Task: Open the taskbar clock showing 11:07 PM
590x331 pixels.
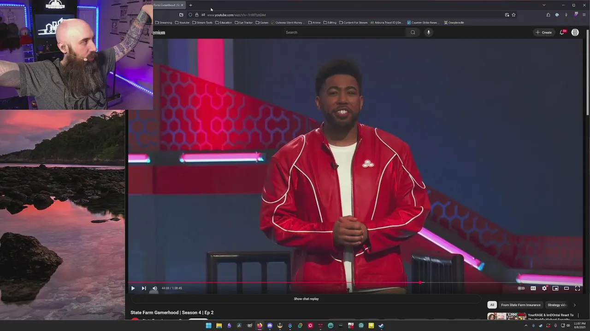Action: tap(579, 325)
